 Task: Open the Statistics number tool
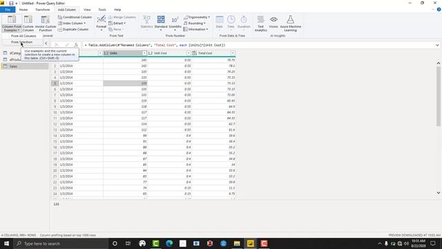pyautogui.click(x=146, y=21)
